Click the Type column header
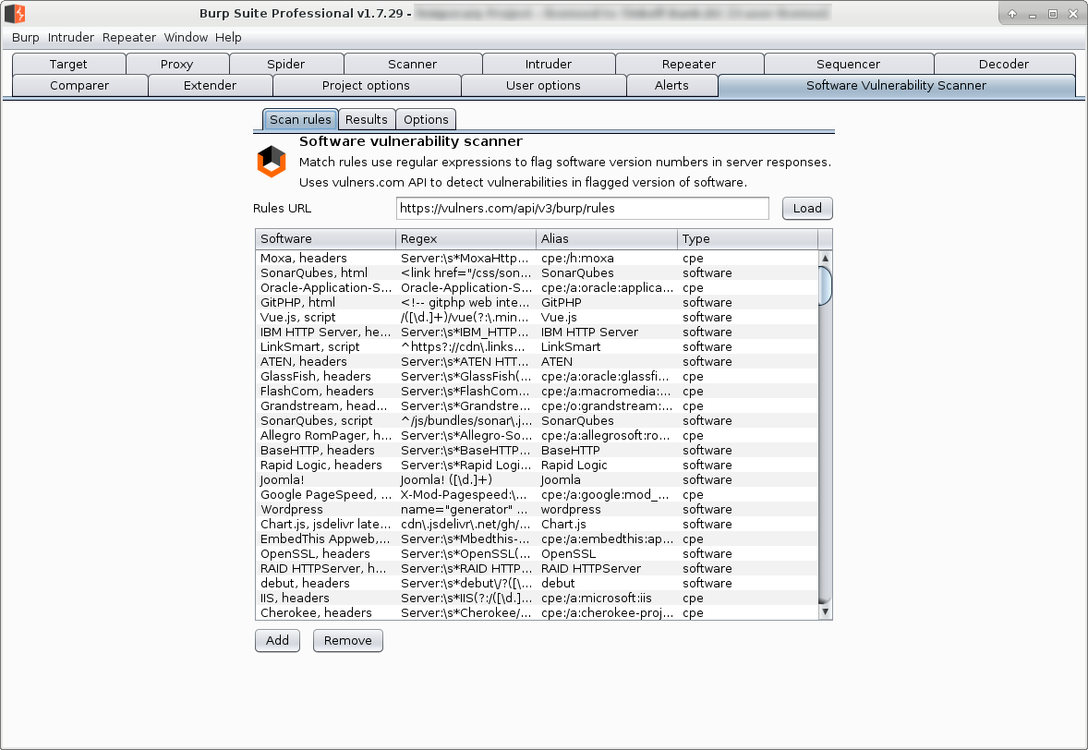Image resolution: width=1088 pixels, height=750 pixels. tap(748, 238)
